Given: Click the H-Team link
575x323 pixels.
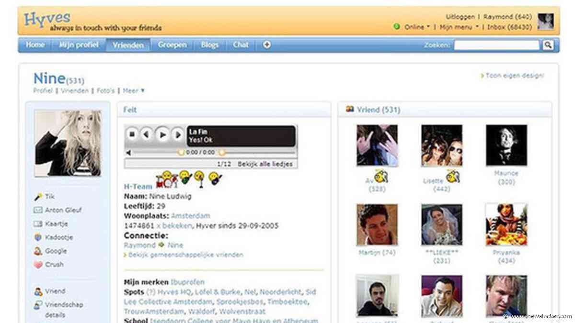Looking at the screenshot, I should click(x=138, y=187).
